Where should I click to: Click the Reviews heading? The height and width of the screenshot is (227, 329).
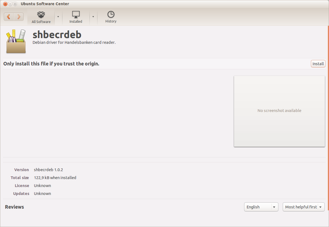[15, 207]
